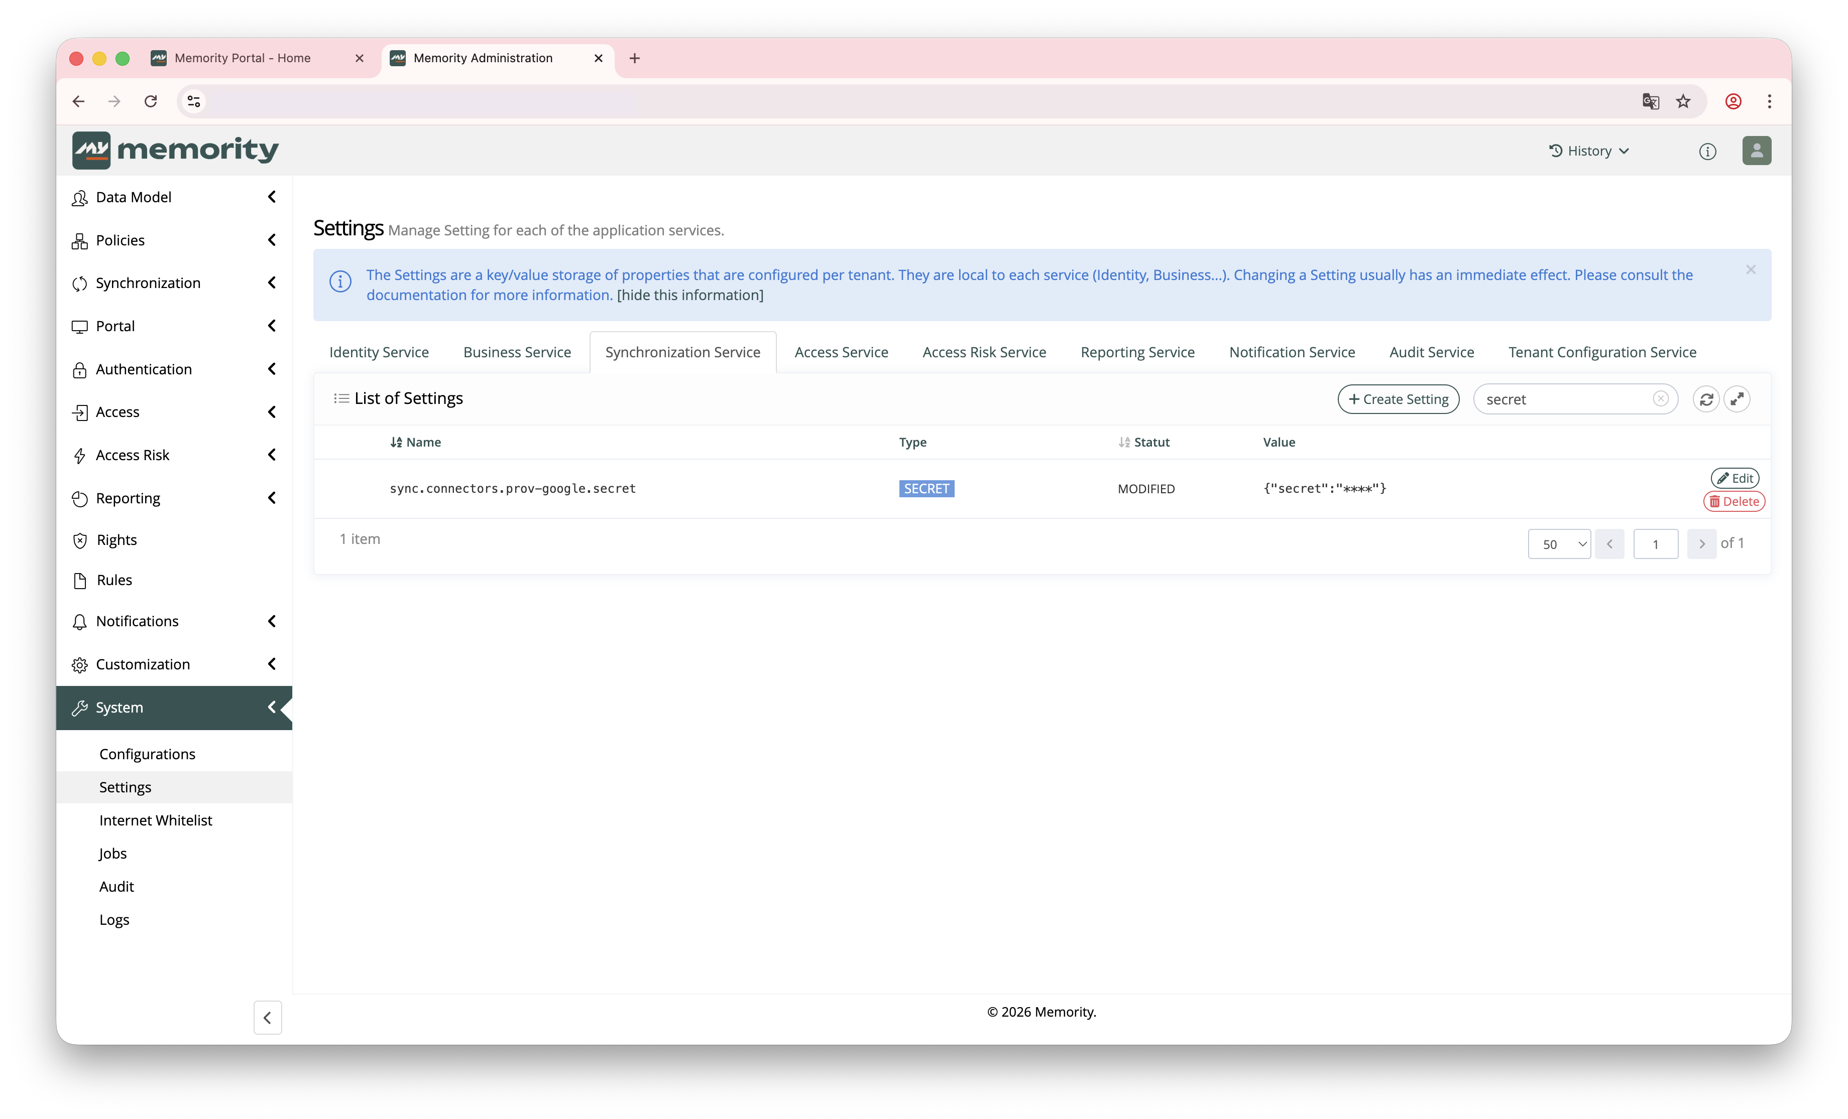Viewport: 1848px width, 1119px height.
Task: Click Create Setting button
Action: tap(1398, 399)
